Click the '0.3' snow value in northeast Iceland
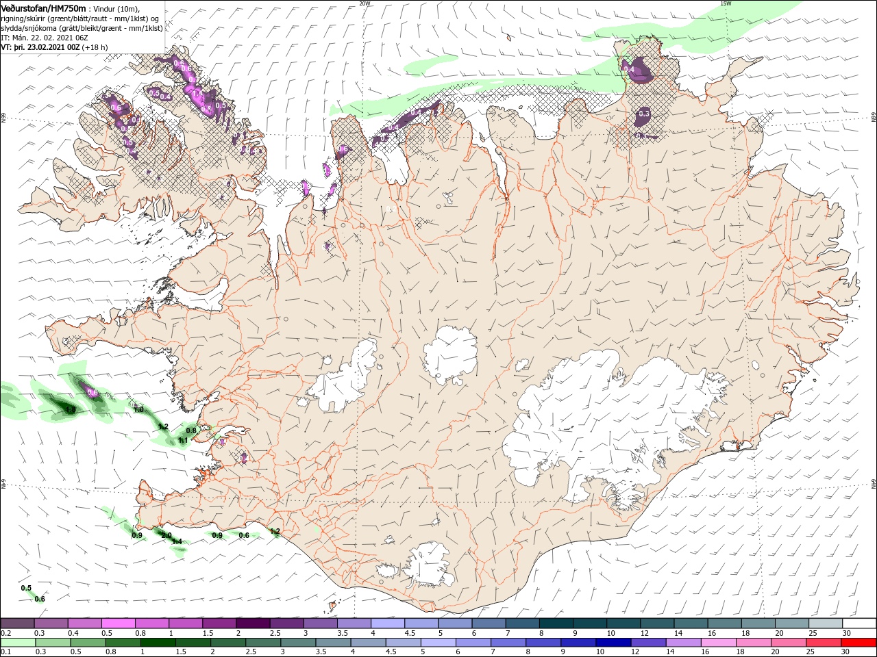The image size is (877, 657). click(x=644, y=114)
